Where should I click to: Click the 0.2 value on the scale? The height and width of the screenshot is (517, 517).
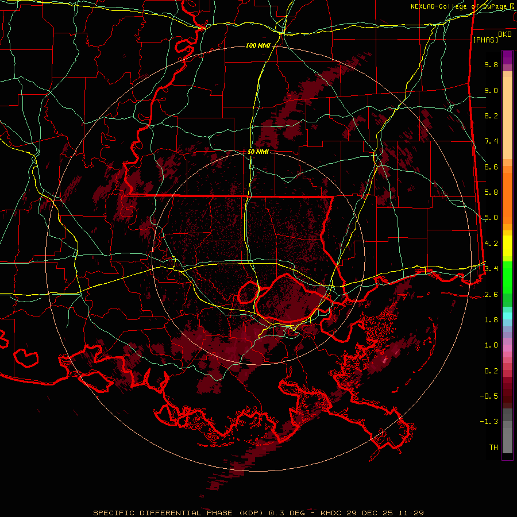point(491,371)
